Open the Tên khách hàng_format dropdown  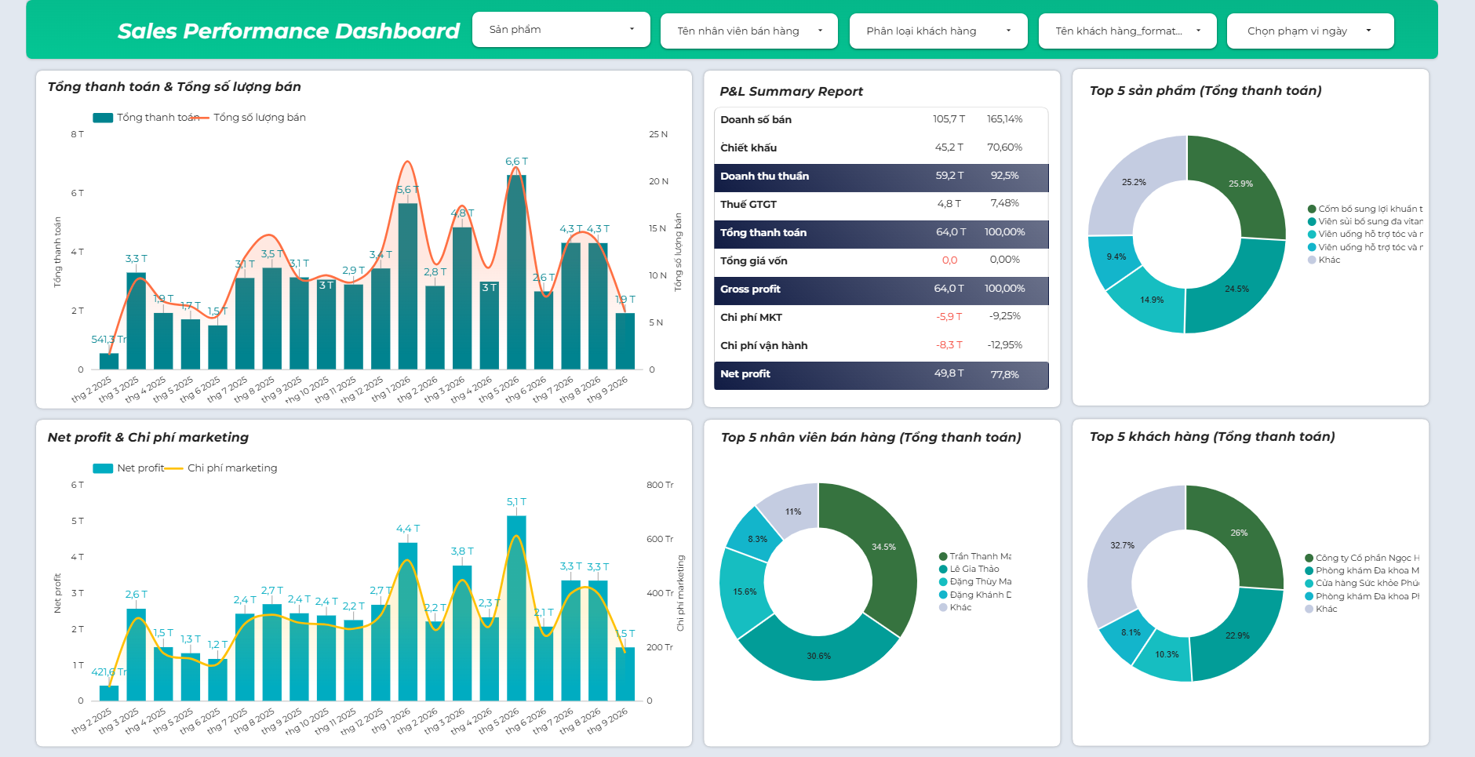pos(1127,31)
